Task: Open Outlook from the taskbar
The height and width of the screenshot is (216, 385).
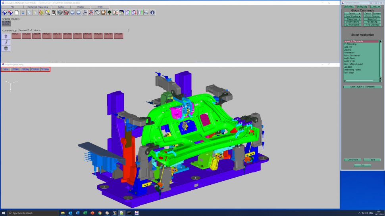Action: coord(70,213)
